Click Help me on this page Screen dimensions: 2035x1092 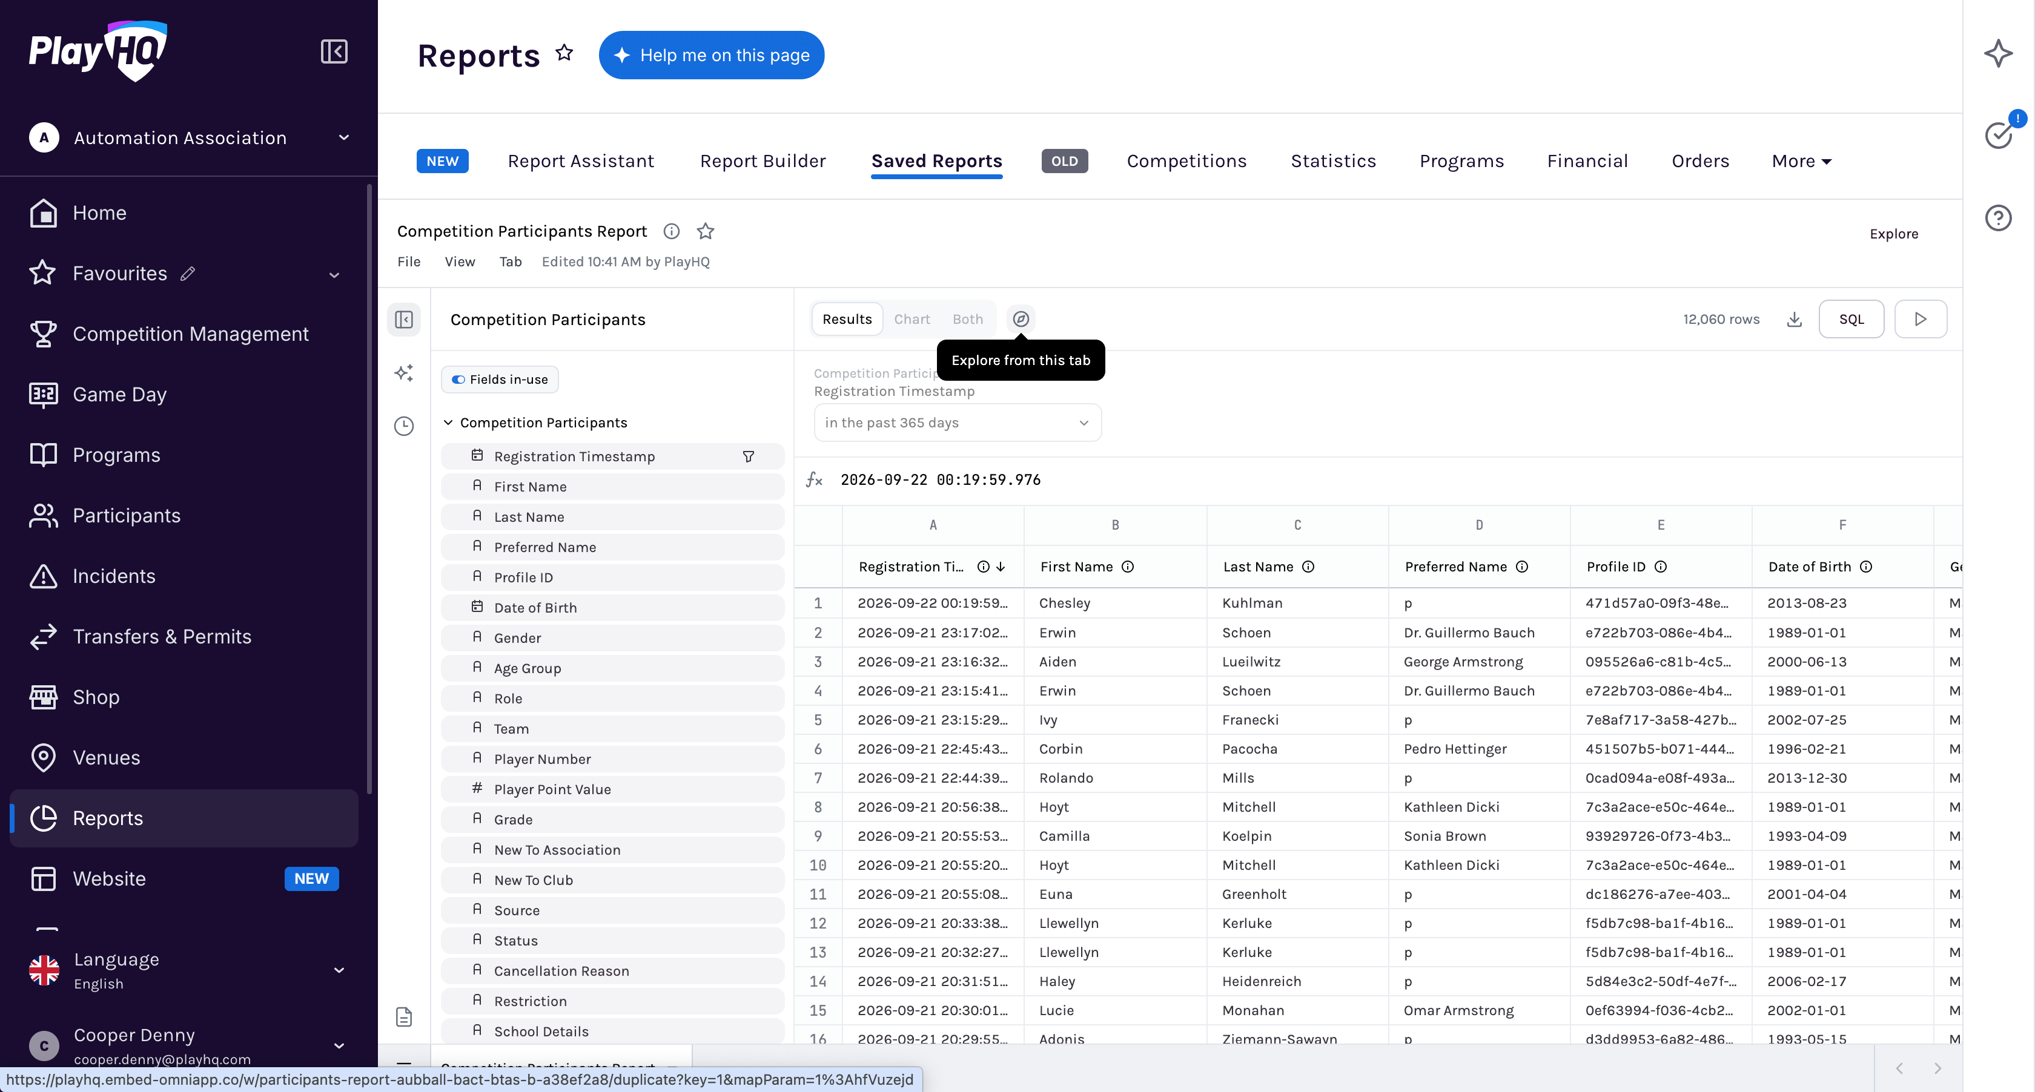click(x=711, y=55)
